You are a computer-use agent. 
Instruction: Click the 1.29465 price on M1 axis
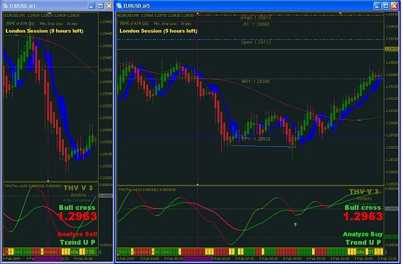tap(106, 22)
